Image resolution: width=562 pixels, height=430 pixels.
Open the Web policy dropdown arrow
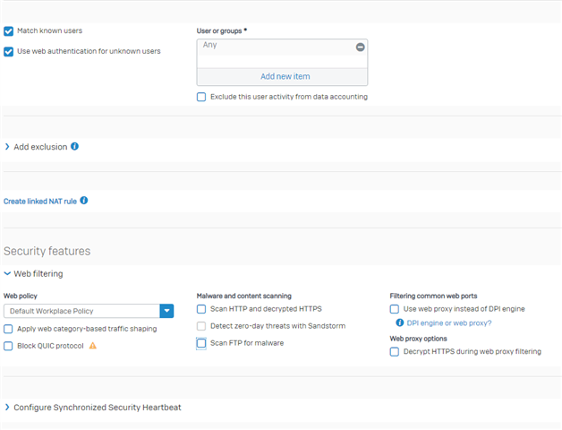tap(166, 311)
